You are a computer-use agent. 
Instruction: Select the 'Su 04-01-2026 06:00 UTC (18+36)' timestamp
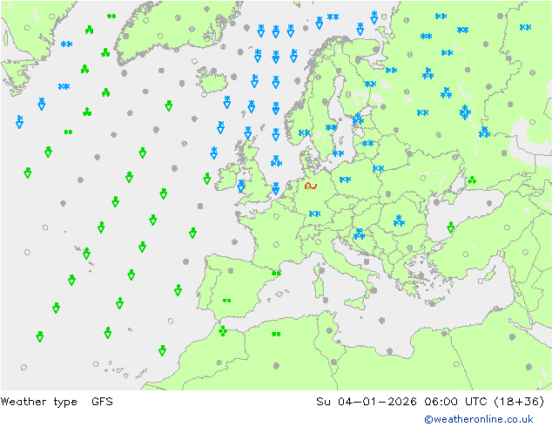[x=430, y=401]
